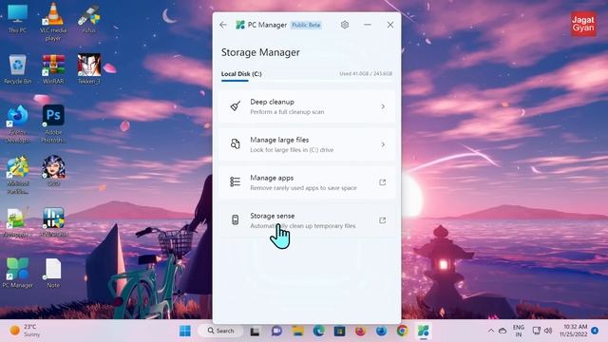
Task: Open the clock and date flyout
Action: pos(573,331)
